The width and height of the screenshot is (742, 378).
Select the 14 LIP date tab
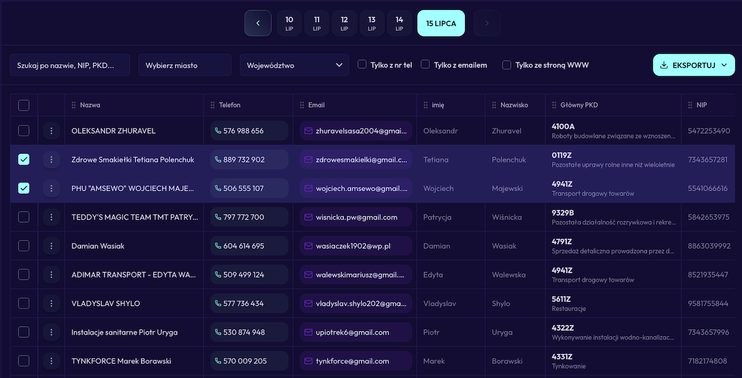coord(399,24)
